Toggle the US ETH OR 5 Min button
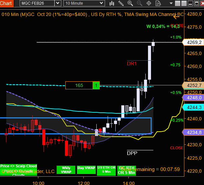This screenshot has width=204, height=185. coord(106,171)
